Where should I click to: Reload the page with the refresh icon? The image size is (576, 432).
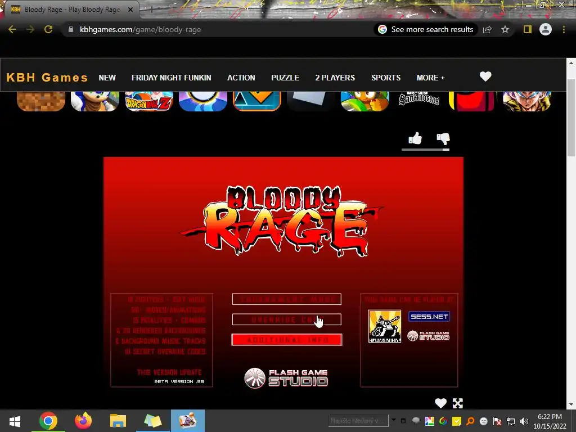(48, 29)
